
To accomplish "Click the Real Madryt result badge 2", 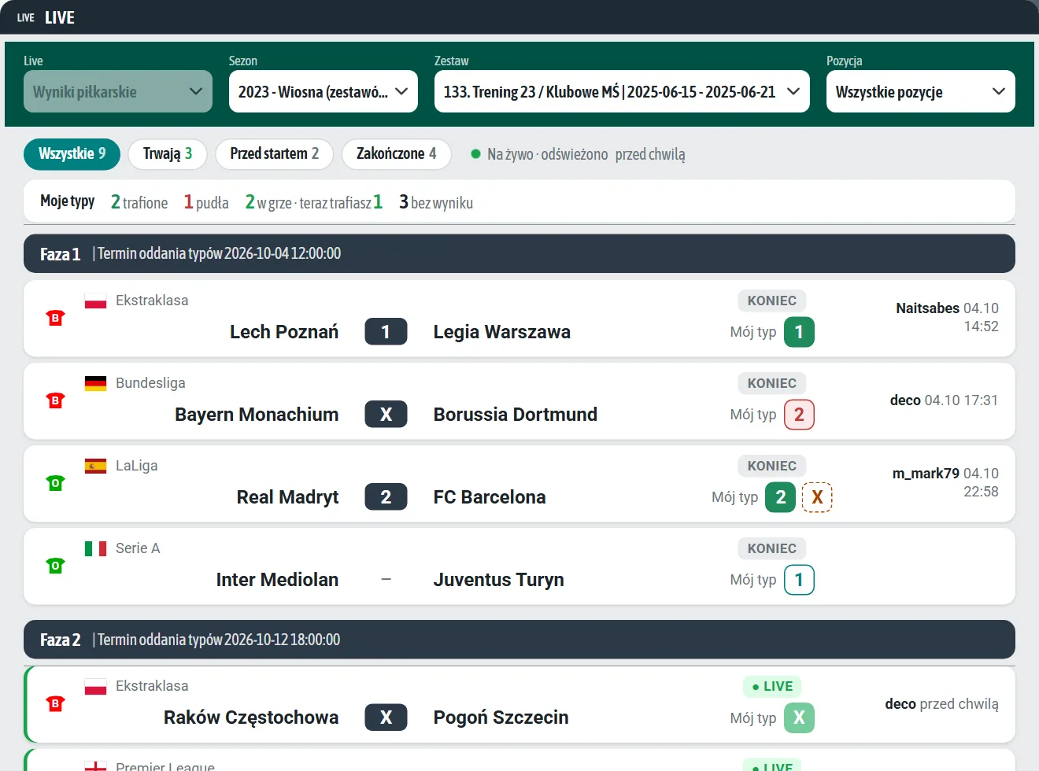I will [386, 497].
